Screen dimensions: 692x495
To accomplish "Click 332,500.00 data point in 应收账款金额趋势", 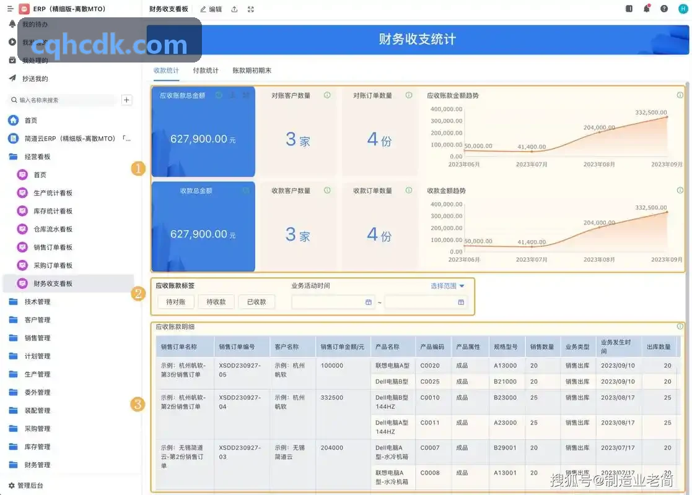I will [x=667, y=117].
